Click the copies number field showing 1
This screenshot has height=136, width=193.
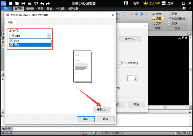click(131, 78)
